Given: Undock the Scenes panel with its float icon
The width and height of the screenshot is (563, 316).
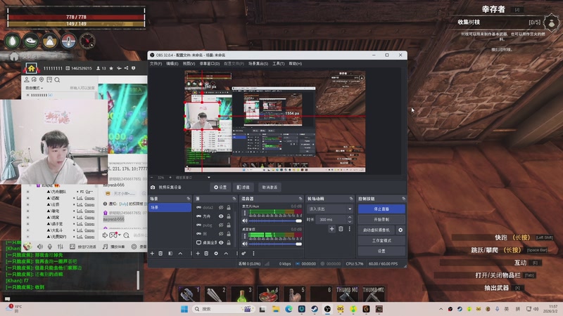Looking at the screenshot, I should point(188,199).
